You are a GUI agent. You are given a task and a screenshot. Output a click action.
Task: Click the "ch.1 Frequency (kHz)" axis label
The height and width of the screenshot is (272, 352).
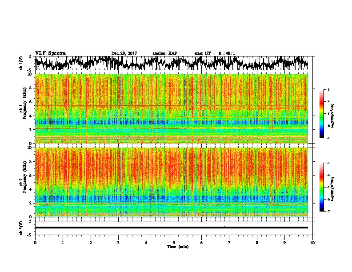pos(23,104)
